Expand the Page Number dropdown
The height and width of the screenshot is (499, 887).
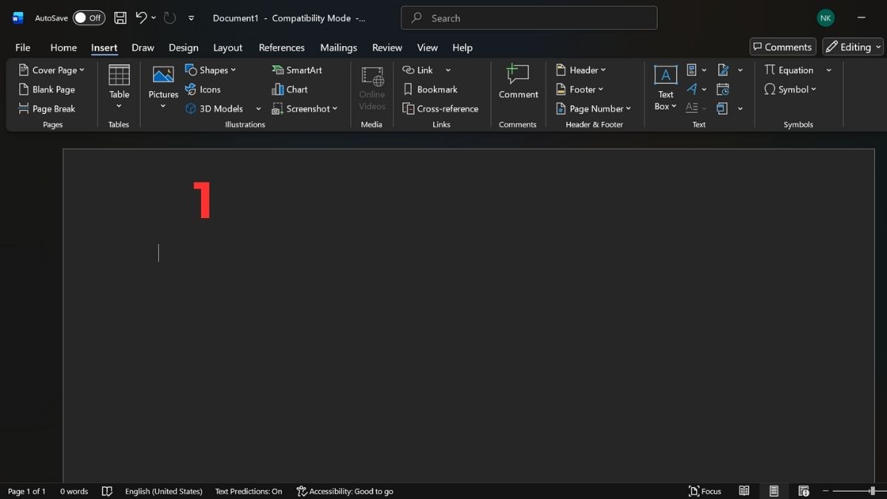tap(594, 109)
